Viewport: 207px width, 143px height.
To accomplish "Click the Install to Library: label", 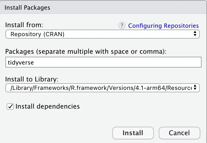I will 32,79.
